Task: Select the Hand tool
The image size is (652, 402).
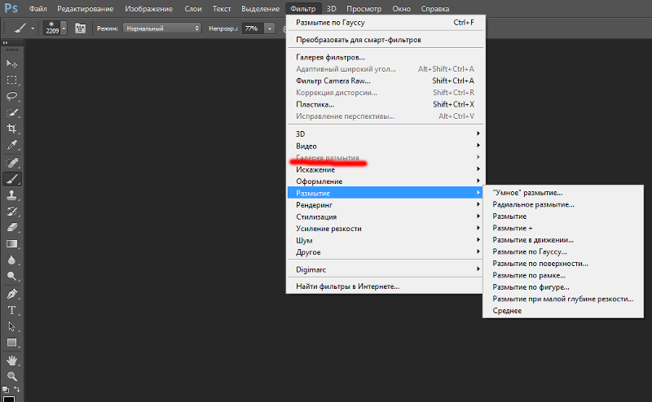Action: pyautogui.click(x=11, y=360)
